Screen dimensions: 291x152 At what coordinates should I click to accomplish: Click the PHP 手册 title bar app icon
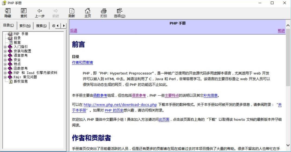coord(4,3)
